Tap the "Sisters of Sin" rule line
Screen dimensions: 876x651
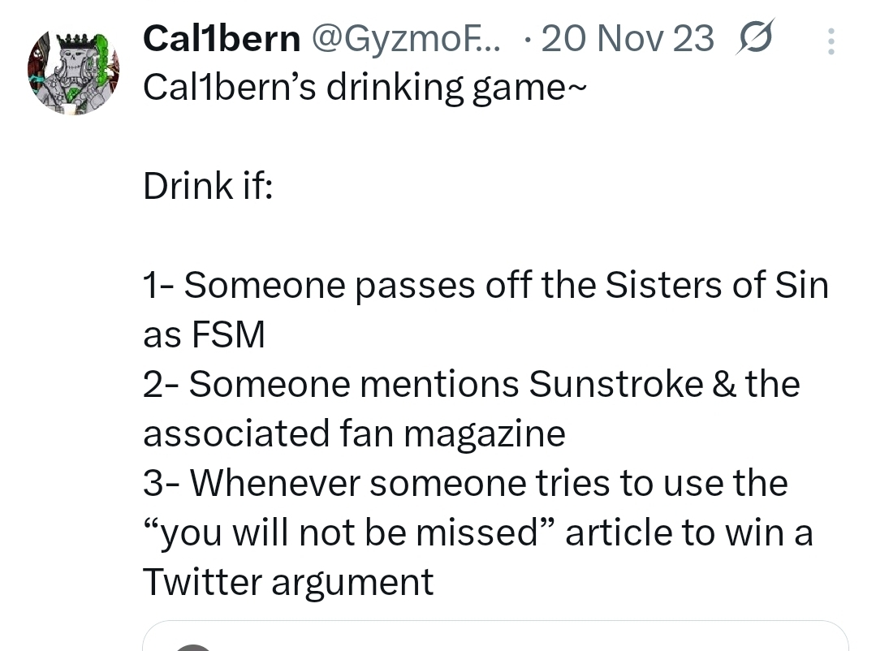tap(485, 285)
